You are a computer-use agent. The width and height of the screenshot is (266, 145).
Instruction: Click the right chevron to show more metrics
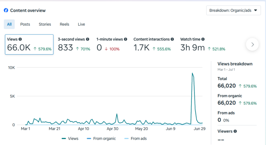pos(252,45)
